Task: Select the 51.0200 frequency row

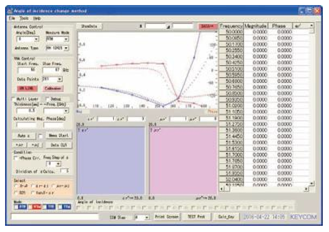Action: [x=231, y=106]
